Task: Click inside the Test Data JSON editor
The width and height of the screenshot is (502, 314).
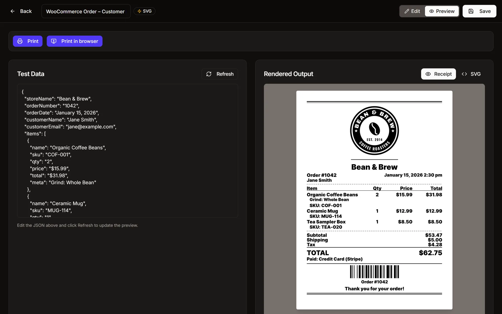Action: pos(127,151)
